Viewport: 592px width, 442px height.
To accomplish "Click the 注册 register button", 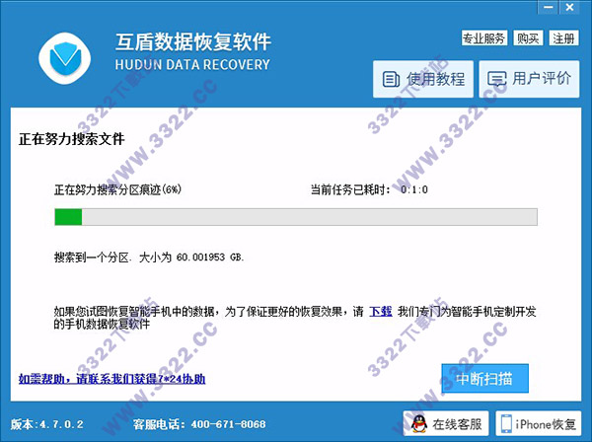I will click(563, 38).
